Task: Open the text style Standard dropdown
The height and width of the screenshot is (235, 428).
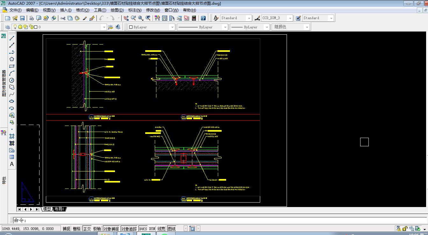Action: [x=249, y=18]
